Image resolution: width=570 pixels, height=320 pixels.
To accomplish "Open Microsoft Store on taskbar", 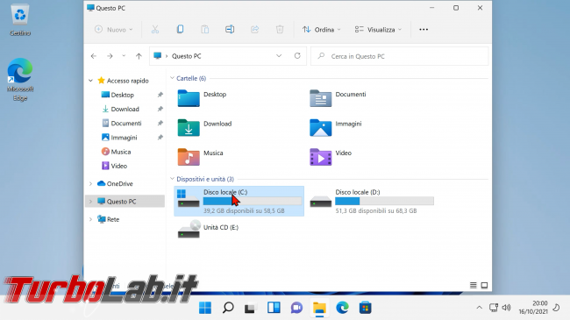I will tap(366, 308).
